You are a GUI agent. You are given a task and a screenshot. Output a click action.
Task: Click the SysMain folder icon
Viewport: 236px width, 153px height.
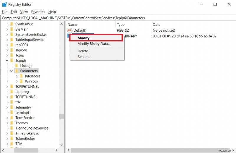coord(12,29)
